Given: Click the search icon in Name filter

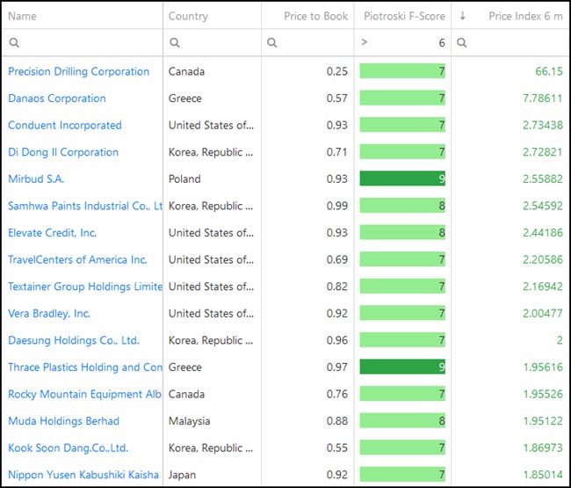Looking at the screenshot, I should [x=14, y=42].
